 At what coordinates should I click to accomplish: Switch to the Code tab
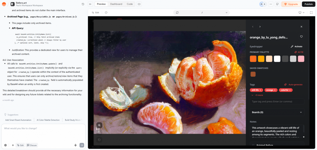(x=130, y=4)
